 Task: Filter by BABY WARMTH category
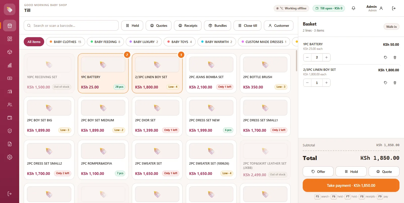point(217,42)
